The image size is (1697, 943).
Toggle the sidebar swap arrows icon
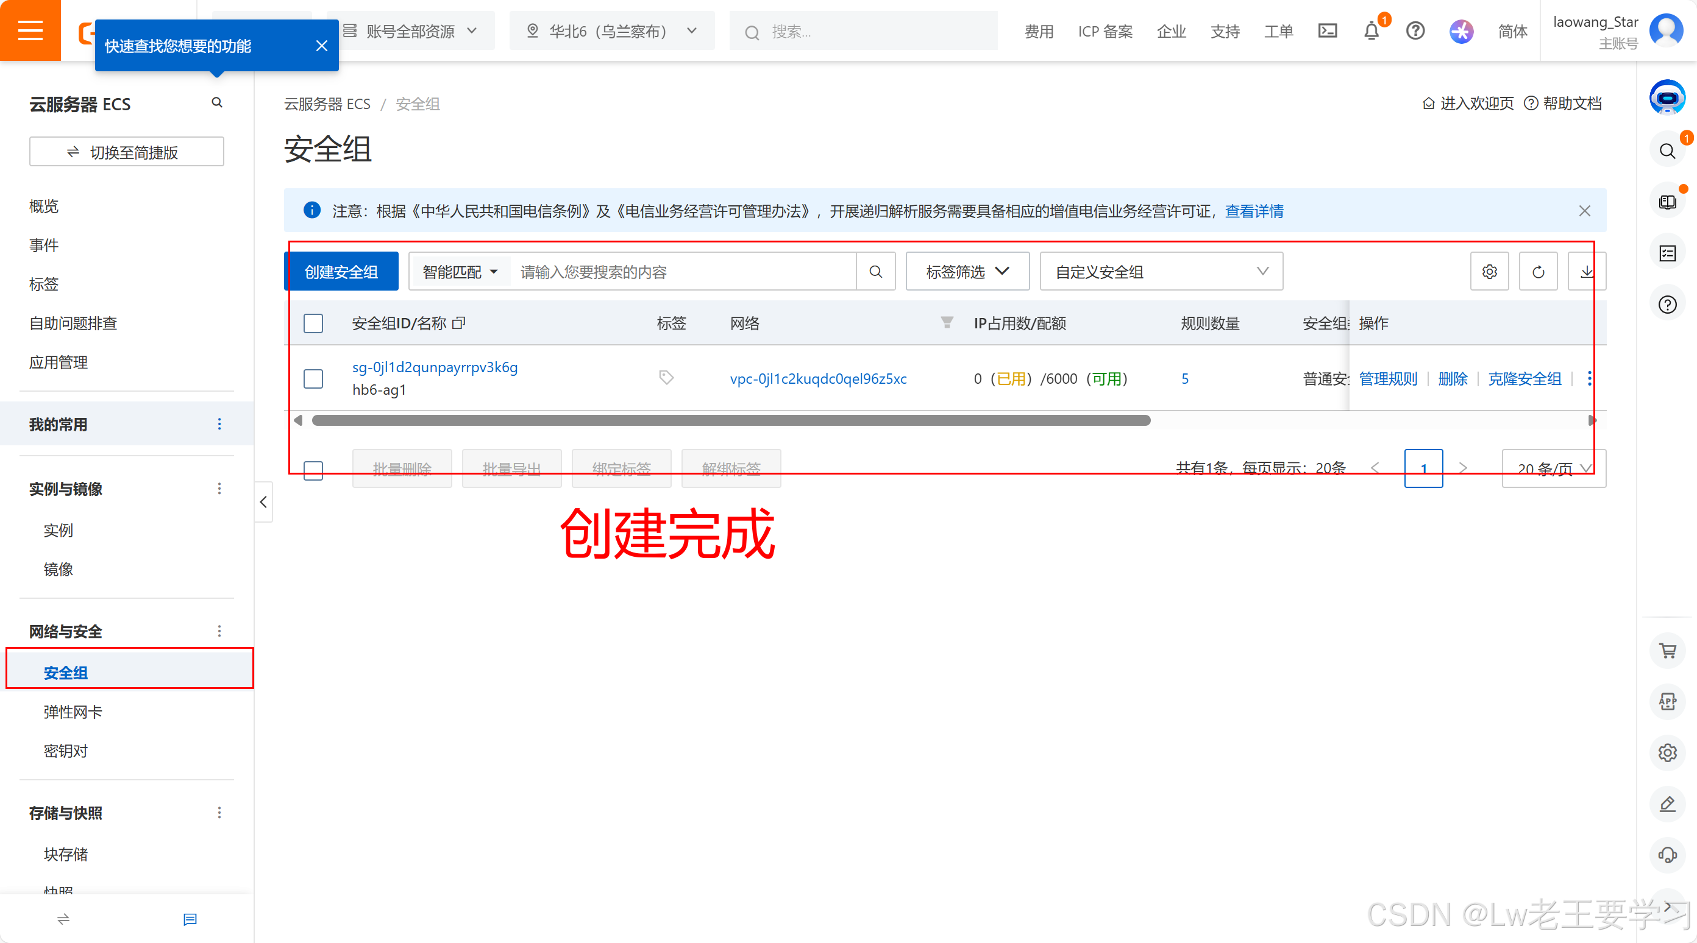(63, 919)
